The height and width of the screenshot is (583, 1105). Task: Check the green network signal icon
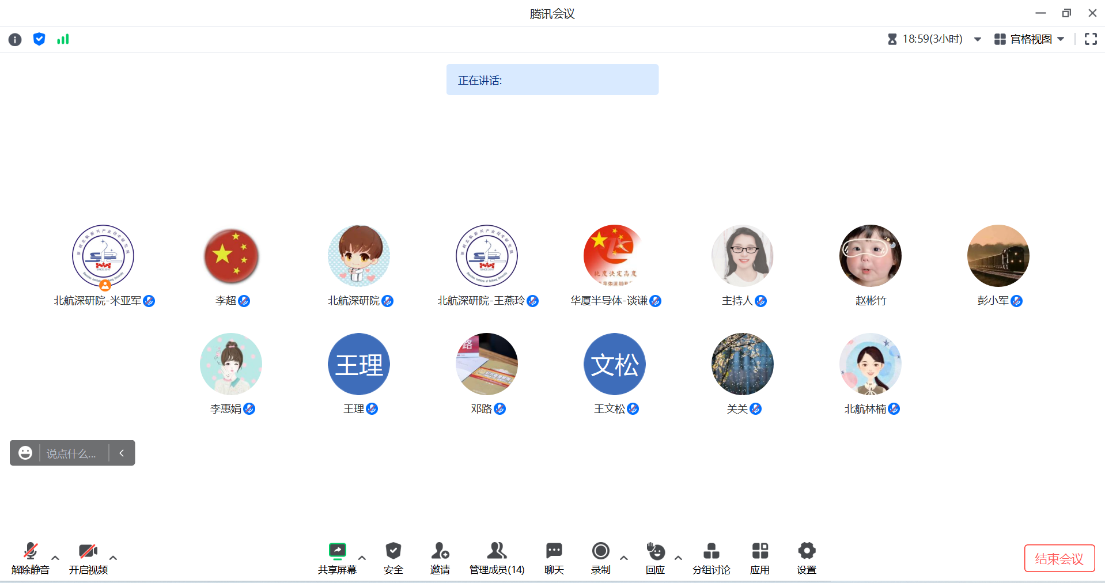(63, 39)
